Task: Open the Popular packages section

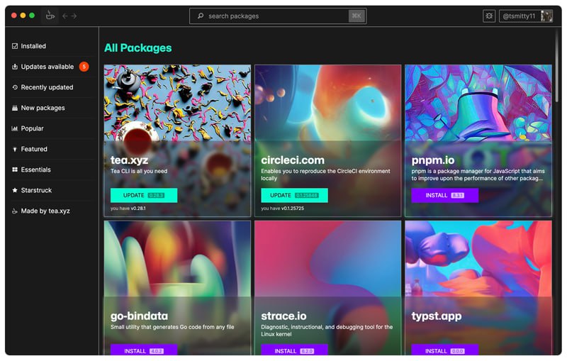Action: 32,128
